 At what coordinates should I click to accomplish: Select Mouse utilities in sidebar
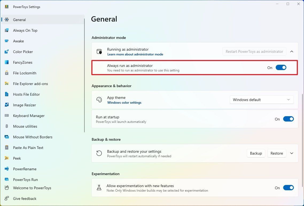coord(43,126)
